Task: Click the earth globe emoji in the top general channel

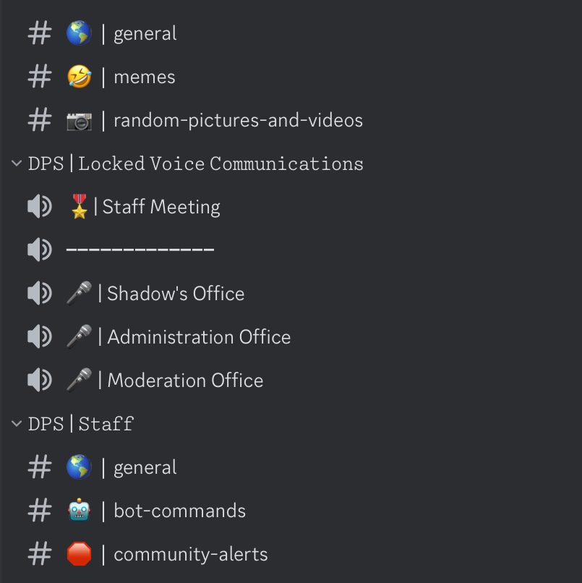Action: (x=79, y=33)
